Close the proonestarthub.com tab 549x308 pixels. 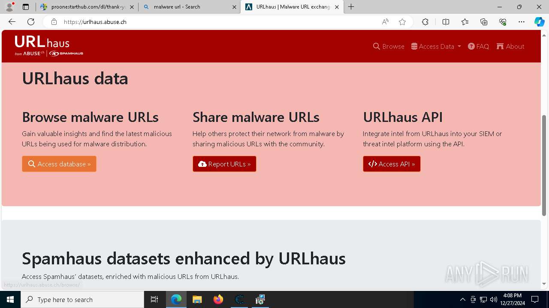132,7
